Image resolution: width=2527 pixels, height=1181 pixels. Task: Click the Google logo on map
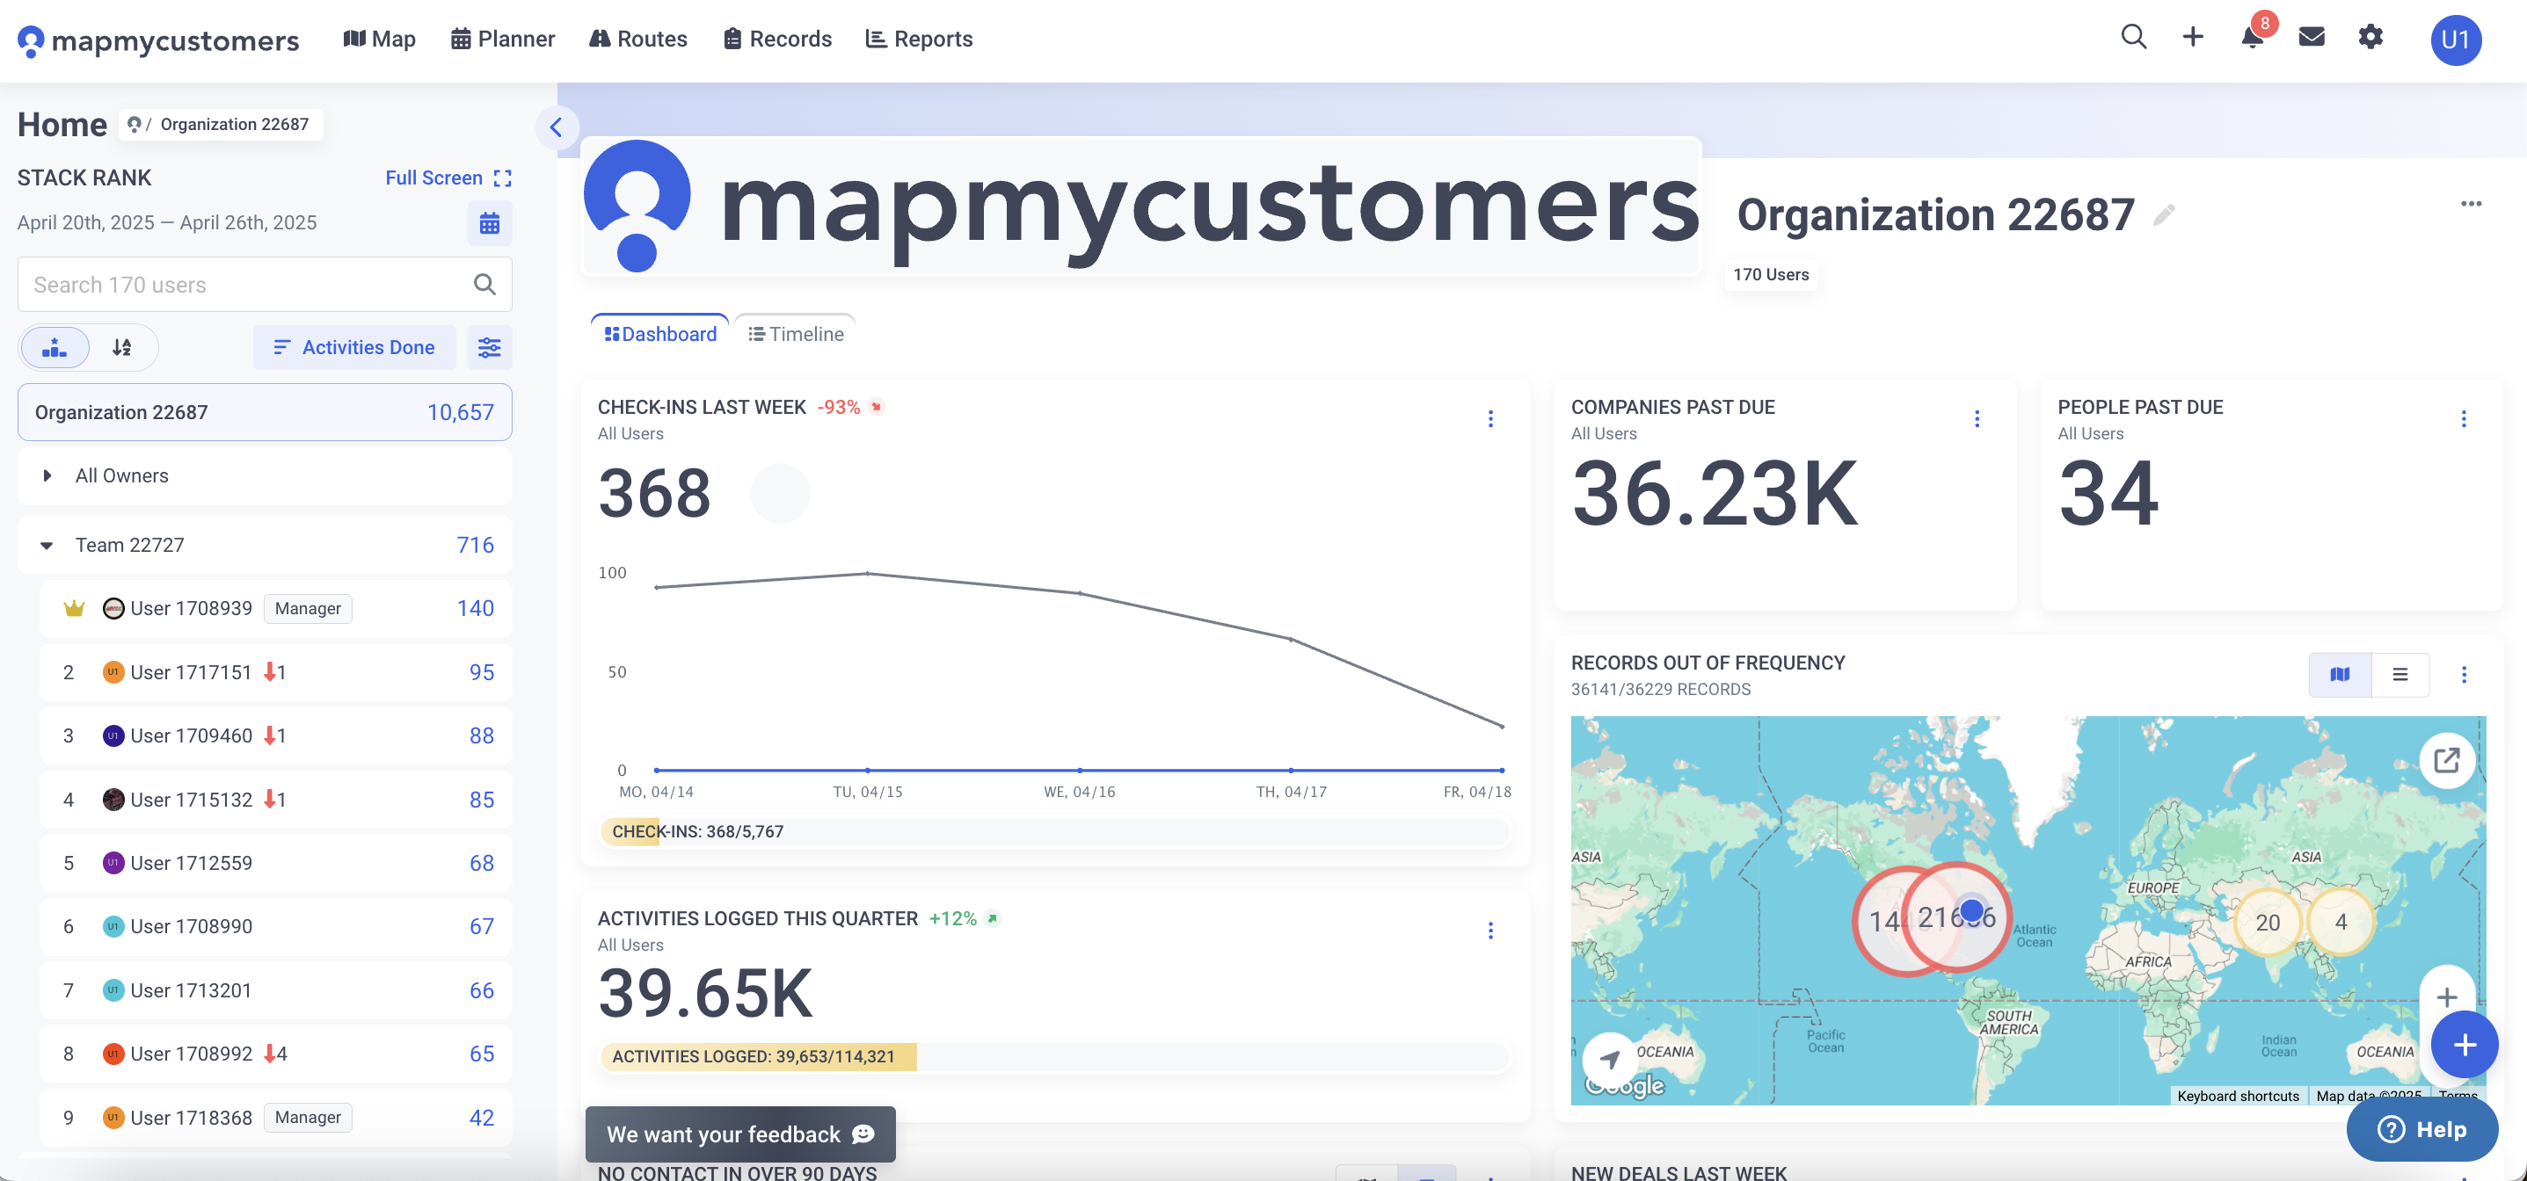(x=1625, y=1085)
